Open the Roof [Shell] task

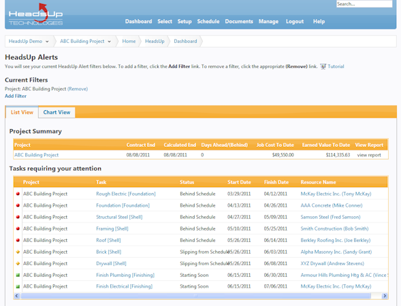coord(108,240)
